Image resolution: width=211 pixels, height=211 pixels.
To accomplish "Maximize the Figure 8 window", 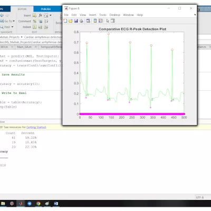I will tap(179, 8).
